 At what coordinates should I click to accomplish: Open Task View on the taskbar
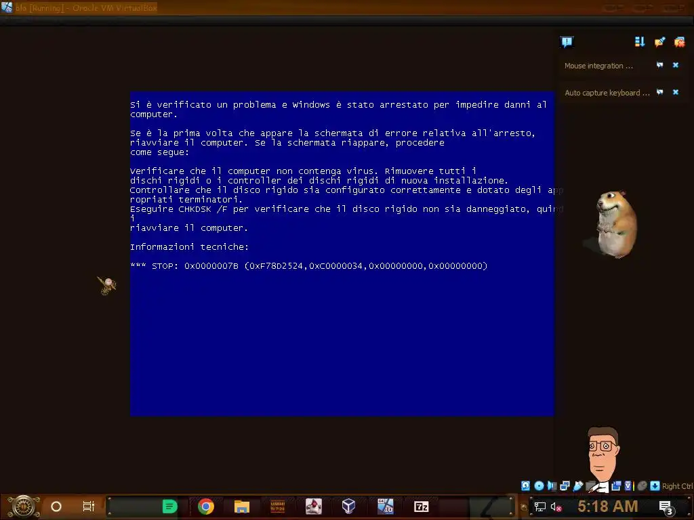tap(89, 506)
